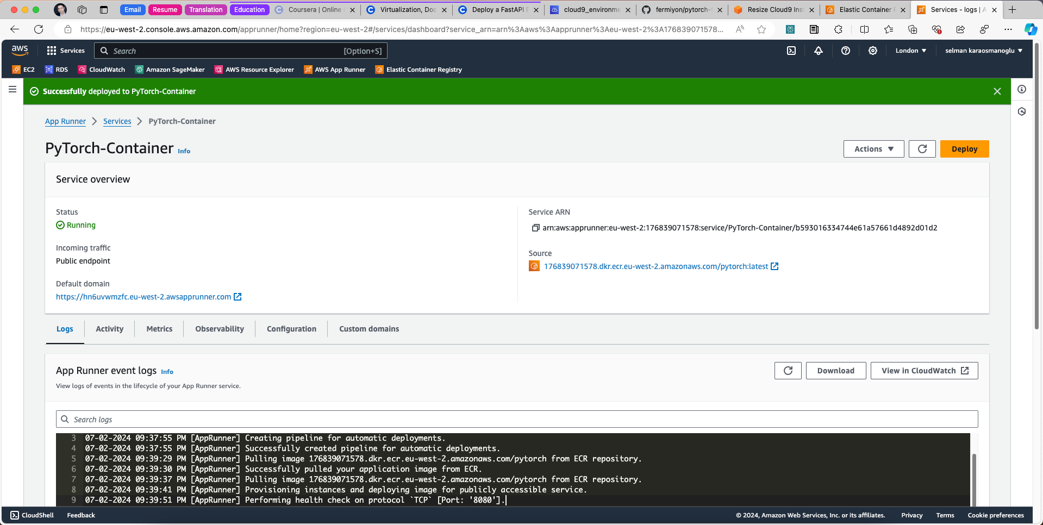Screen dimensions: 1043x525
Task: Open the RDS favorites shortcut
Action: coord(57,70)
